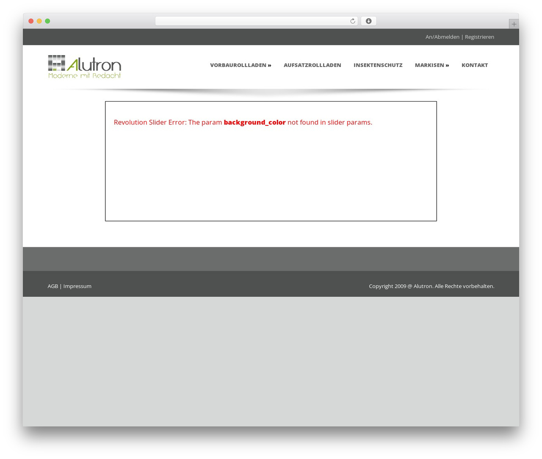The image size is (542, 459).
Task: Go to the Insektenschutz page
Action: pos(378,65)
